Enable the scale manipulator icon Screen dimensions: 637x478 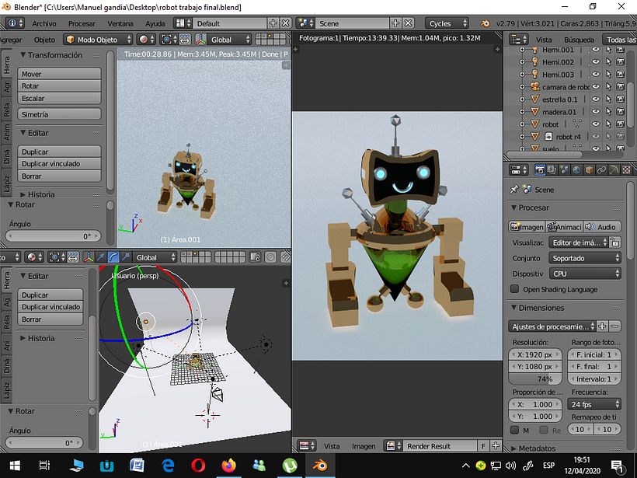tap(126, 257)
